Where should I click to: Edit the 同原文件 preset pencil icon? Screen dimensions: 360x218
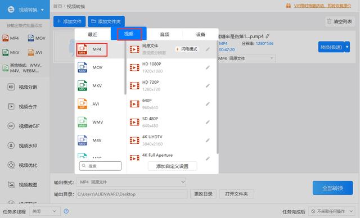pyautogui.click(x=208, y=49)
